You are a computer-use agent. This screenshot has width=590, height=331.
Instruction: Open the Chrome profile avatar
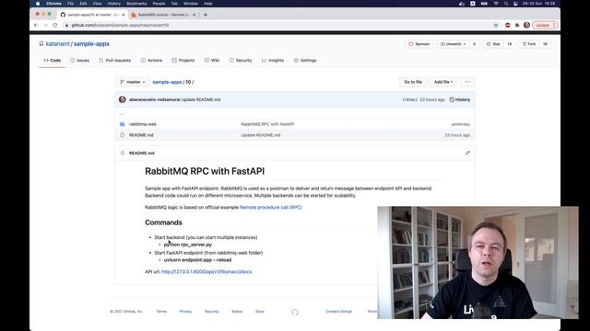point(526,25)
